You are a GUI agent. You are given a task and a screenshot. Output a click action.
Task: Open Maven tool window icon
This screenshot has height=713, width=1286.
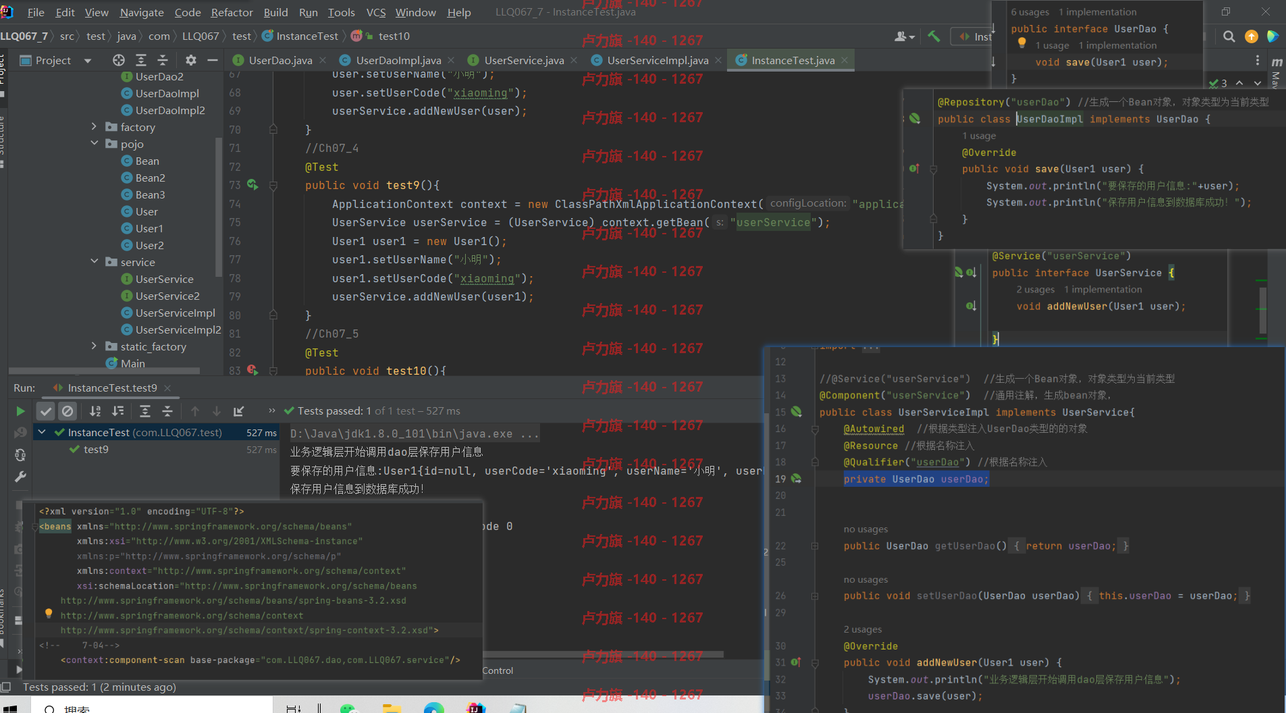[x=1277, y=62]
